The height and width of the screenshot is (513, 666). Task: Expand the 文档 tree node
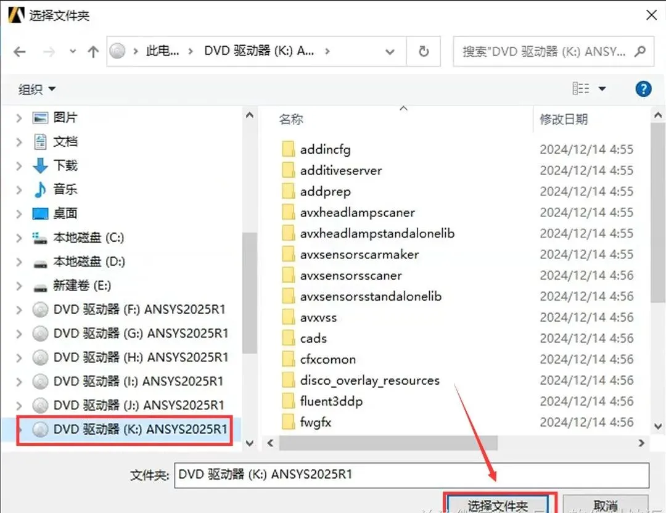pyautogui.click(x=18, y=141)
